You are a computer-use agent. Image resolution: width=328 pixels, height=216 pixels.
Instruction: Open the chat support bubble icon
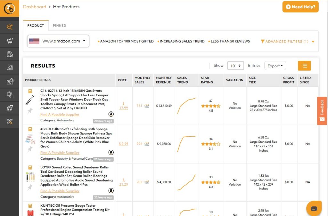pyautogui.click(x=314, y=208)
